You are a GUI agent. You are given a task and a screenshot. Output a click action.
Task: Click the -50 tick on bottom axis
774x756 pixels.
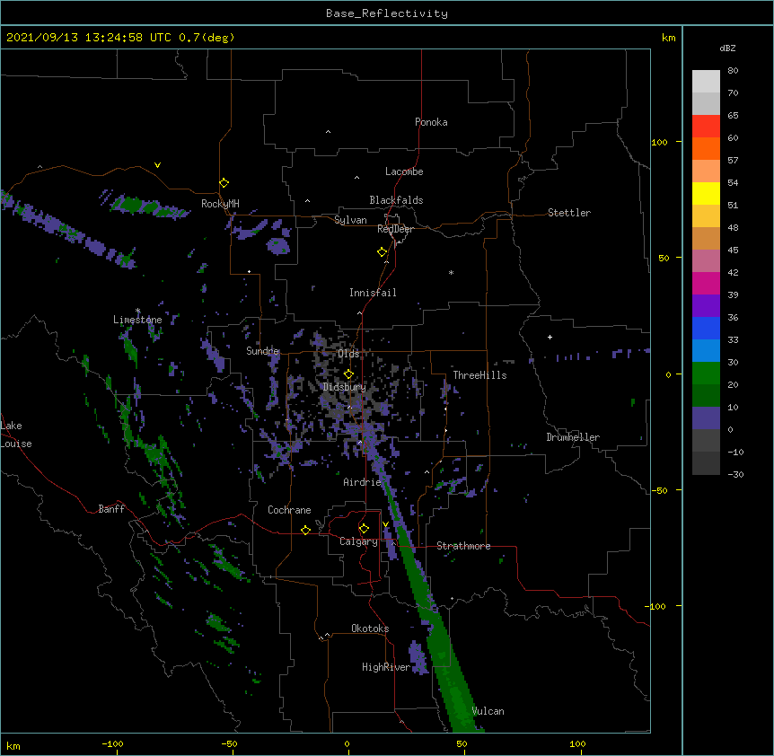229,743
